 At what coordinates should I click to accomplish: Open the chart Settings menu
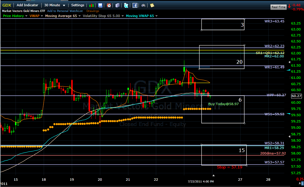pos(77,5)
